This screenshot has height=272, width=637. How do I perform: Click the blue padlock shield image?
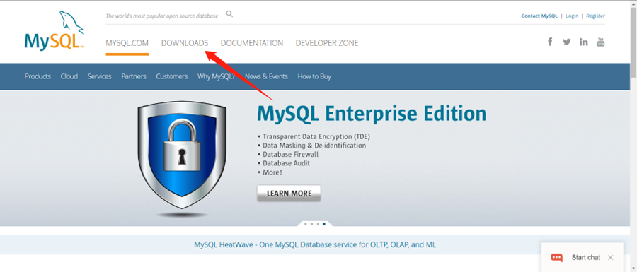pyautogui.click(x=182, y=155)
